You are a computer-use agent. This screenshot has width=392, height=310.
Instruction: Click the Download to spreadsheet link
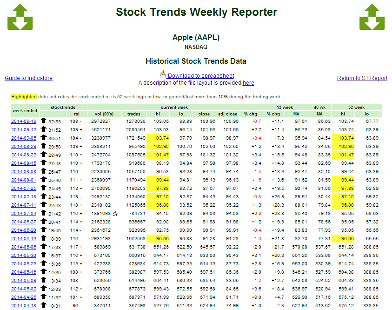(201, 76)
